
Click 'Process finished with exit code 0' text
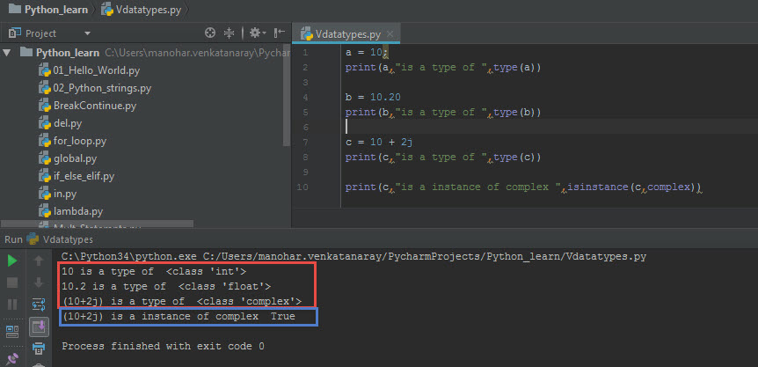click(x=163, y=346)
